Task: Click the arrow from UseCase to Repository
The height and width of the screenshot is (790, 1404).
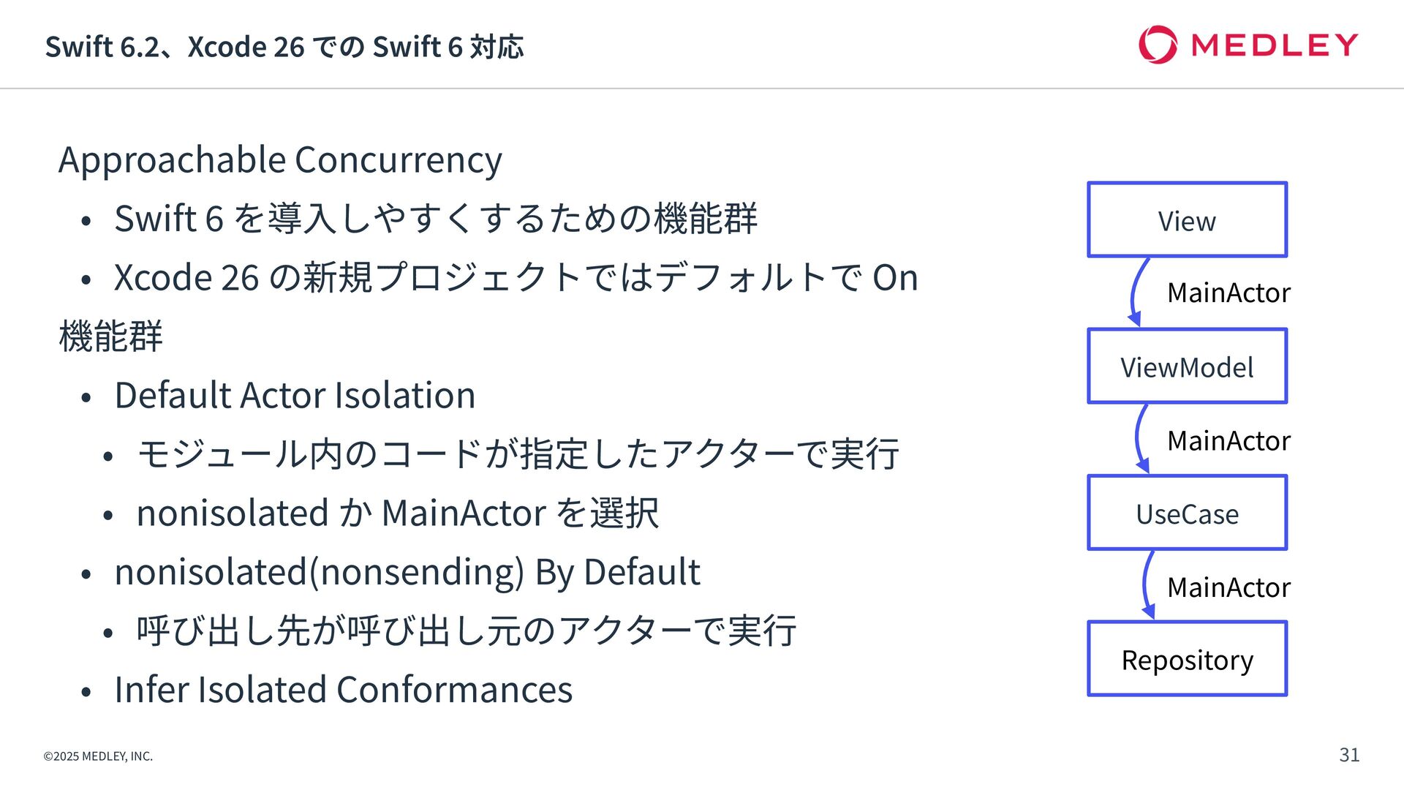Action: coord(1147,584)
